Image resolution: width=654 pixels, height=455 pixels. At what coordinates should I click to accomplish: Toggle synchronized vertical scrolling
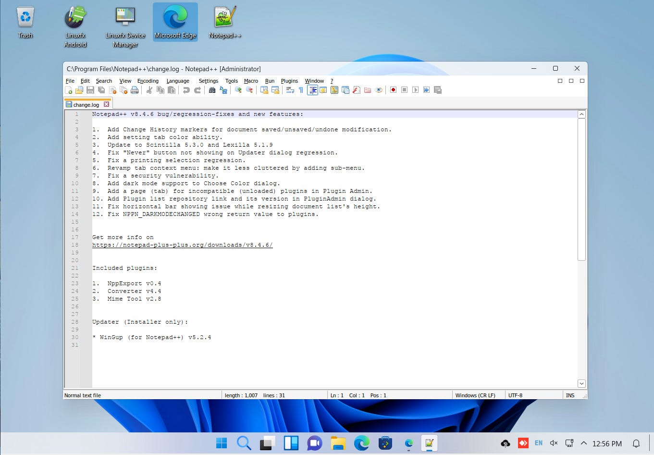point(264,90)
